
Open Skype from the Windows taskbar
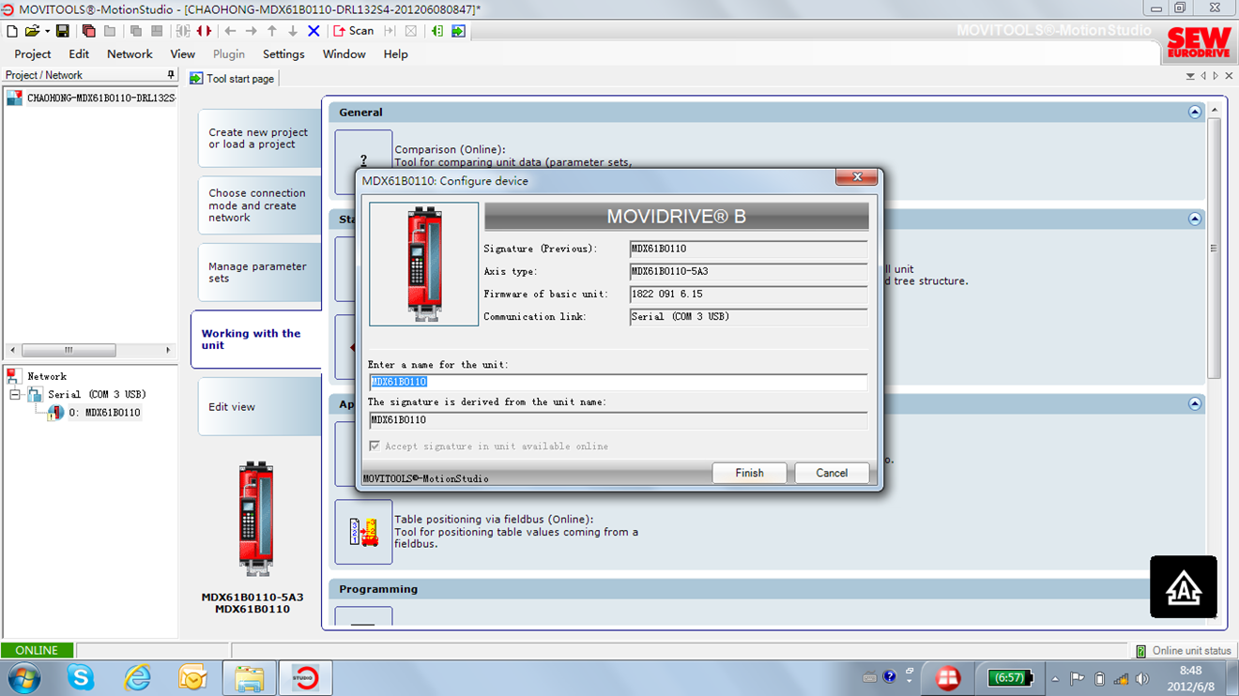point(81,677)
